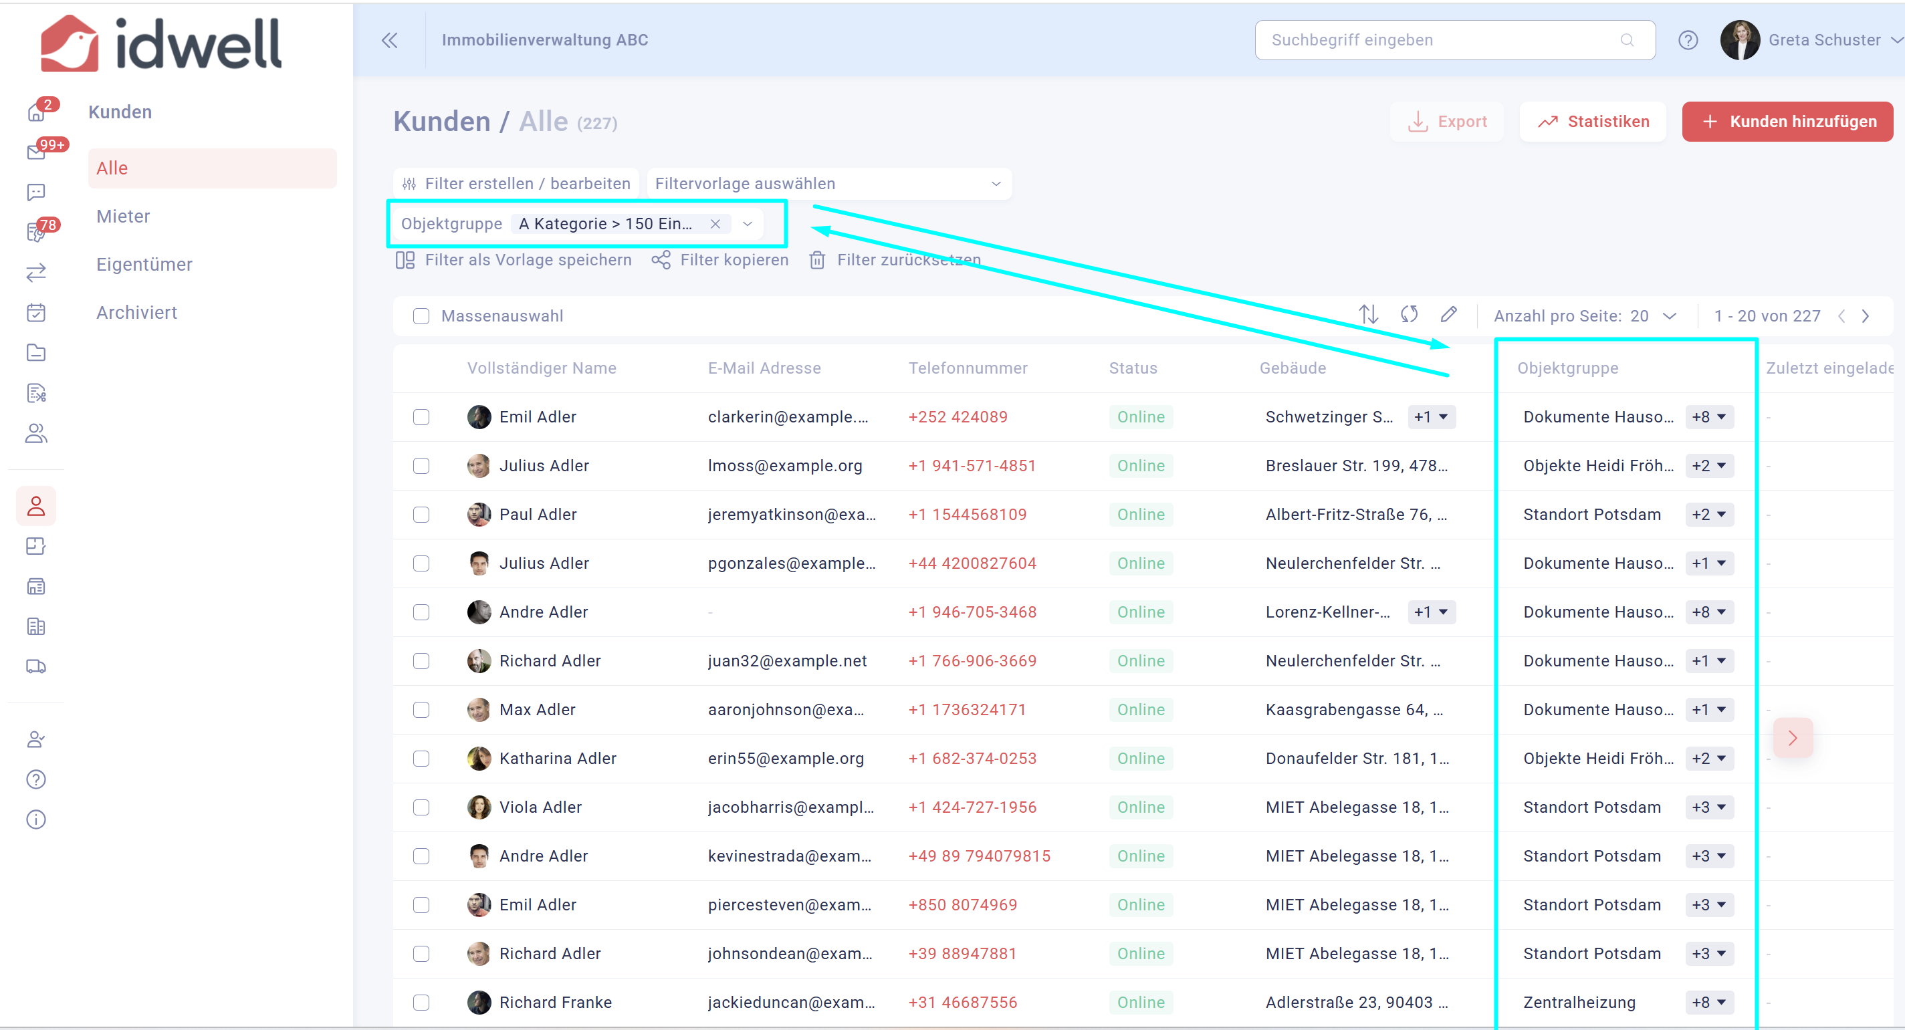Click the phone number +252 424089
1905x1030 pixels.
pos(958,417)
